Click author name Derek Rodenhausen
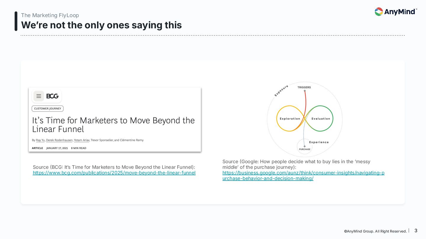426x239 pixels. point(59,140)
